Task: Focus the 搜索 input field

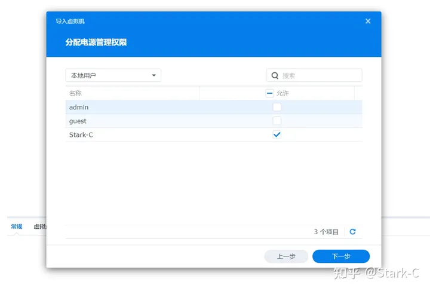Action: coord(320,76)
